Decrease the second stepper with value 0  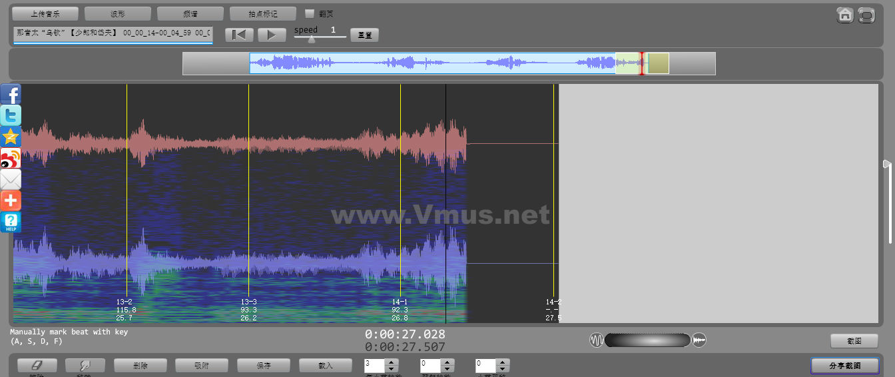point(447,369)
